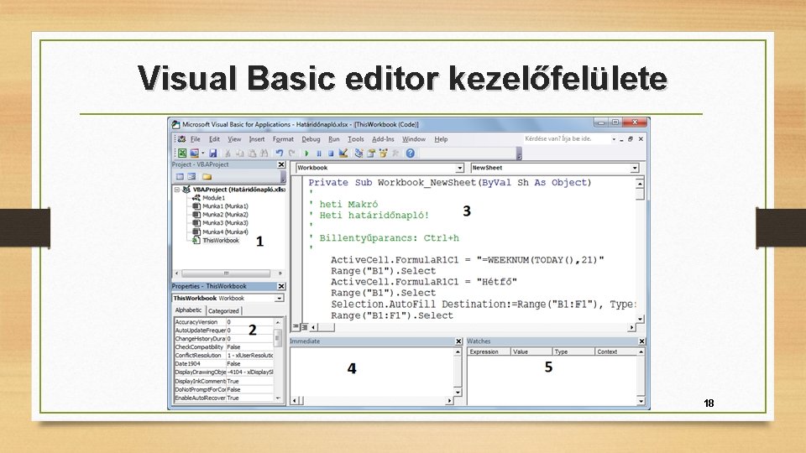This screenshot has width=806, height=453.
Task: Open the Tools menu
Action: (x=355, y=139)
